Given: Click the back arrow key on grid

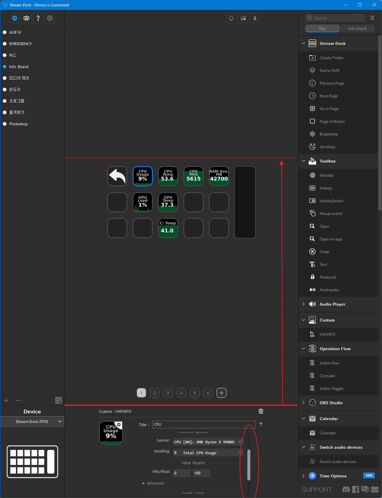Looking at the screenshot, I should click(x=117, y=176).
